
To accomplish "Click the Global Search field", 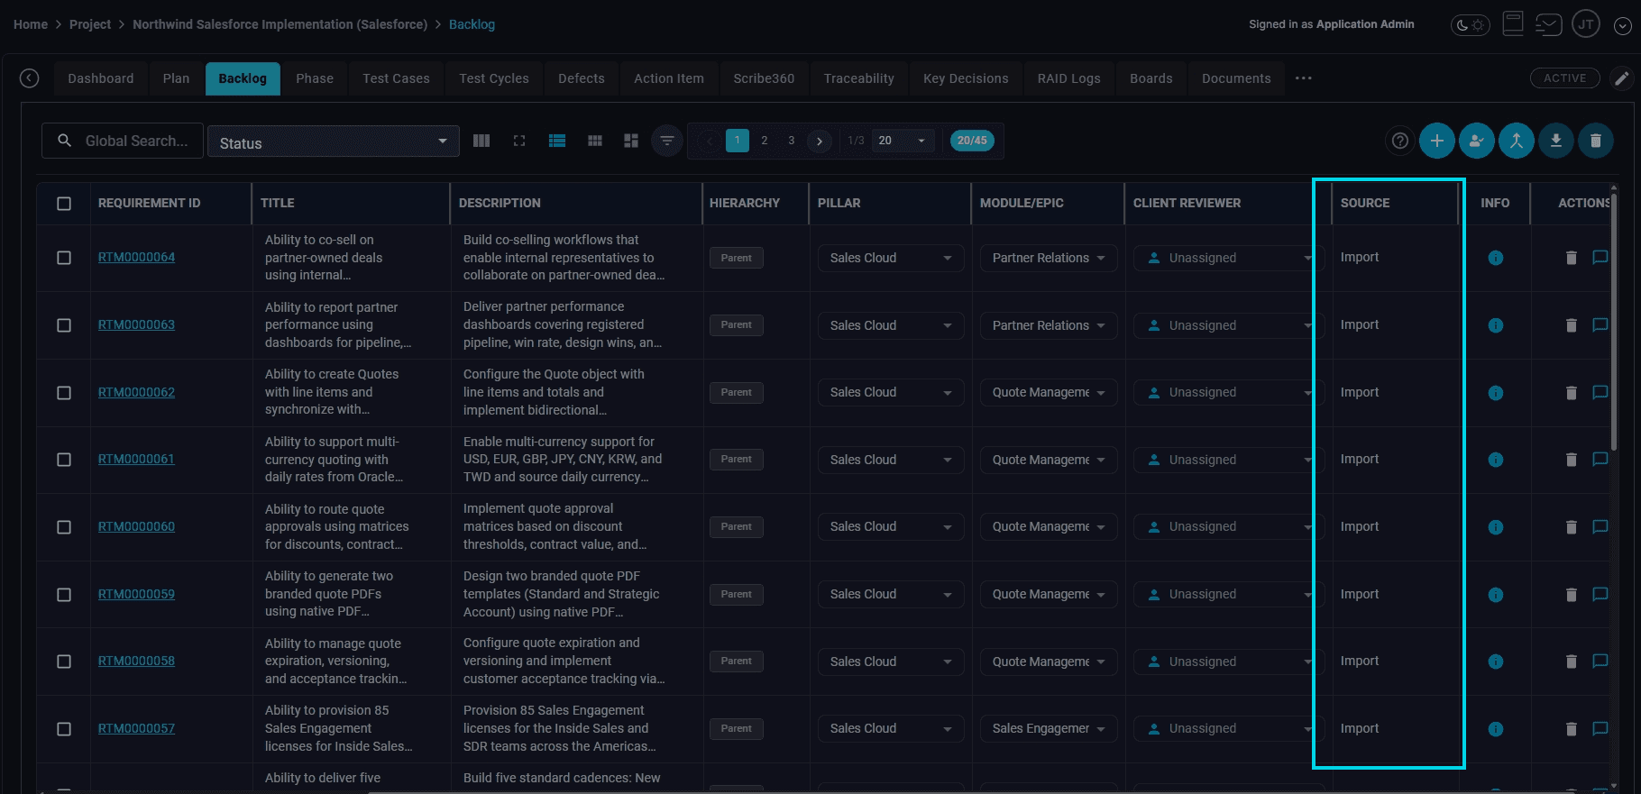I will point(123,141).
